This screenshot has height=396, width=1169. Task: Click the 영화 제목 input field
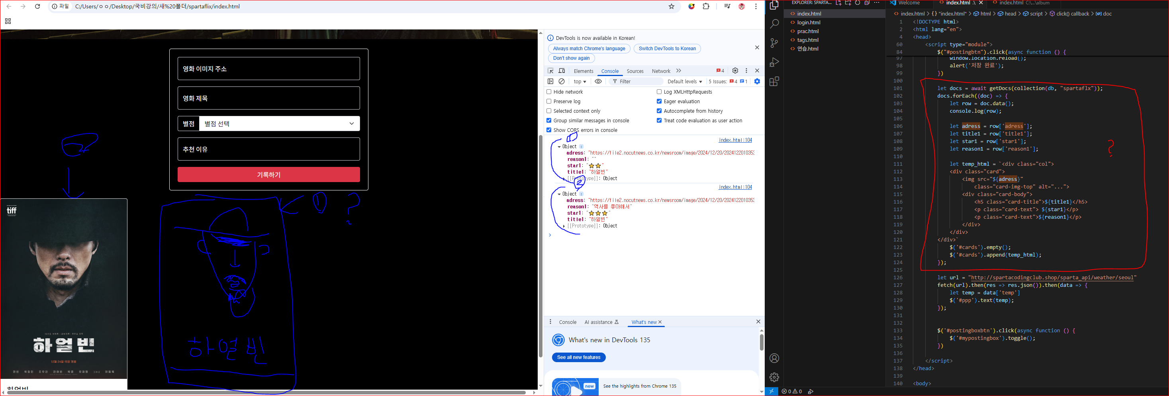269,98
